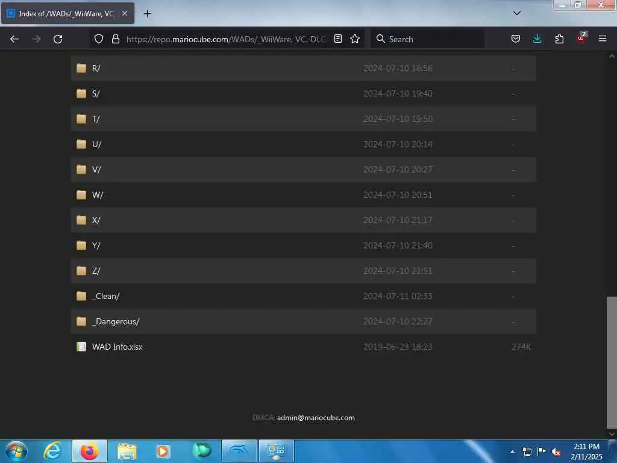Open the uBlock Origin extension
The width and height of the screenshot is (617, 463).
pyautogui.click(x=581, y=38)
